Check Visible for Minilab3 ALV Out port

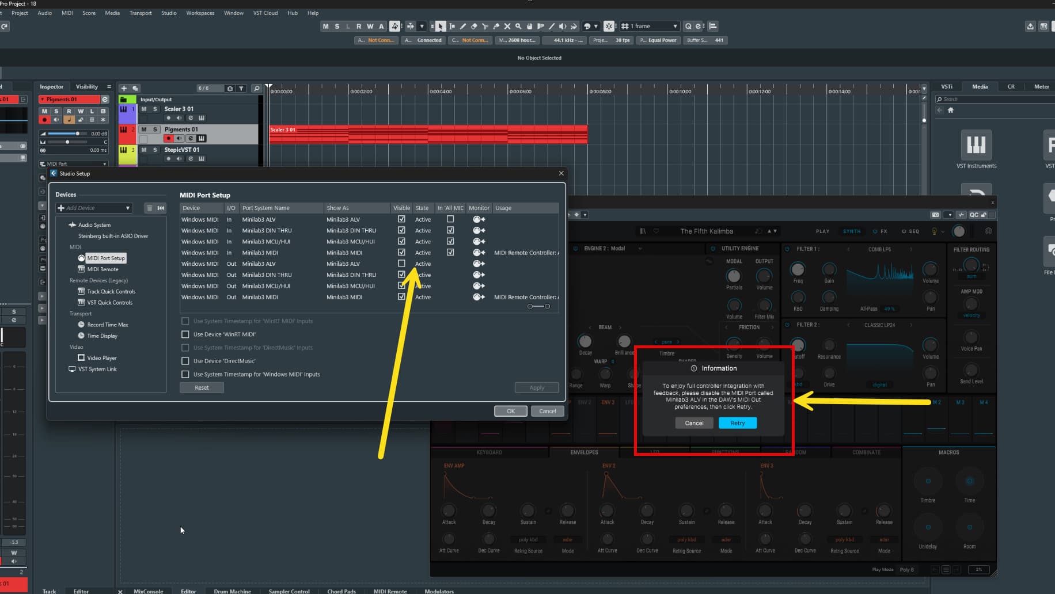coord(401,264)
